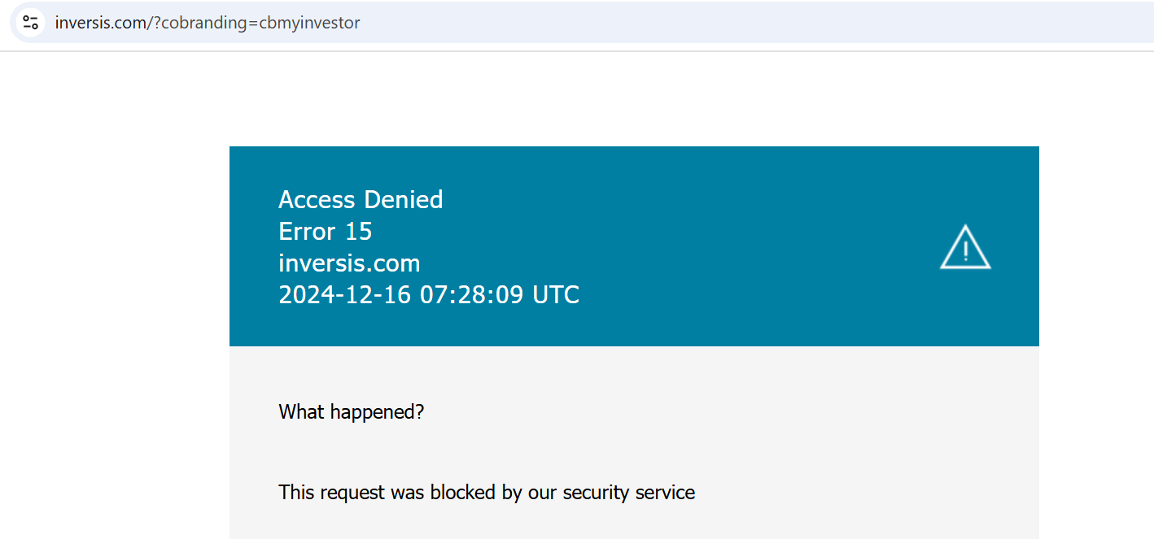The height and width of the screenshot is (539, 1154).
Task: Click the words security service
Action: [629, 492]
